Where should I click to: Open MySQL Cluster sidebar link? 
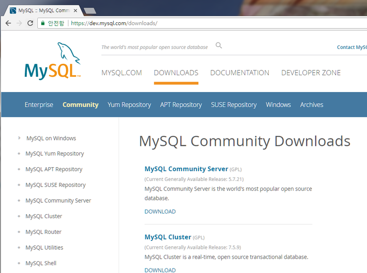point(44,216)
